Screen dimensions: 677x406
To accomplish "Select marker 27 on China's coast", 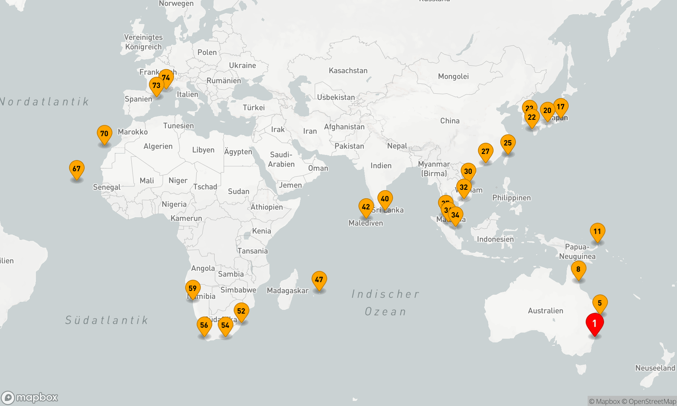I will pyautogui.click(x=485, y=152).
